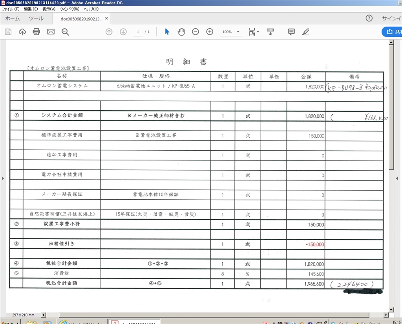Click the 追加工事費用 cell
The image size is (402, 324).
click(62, 155)
